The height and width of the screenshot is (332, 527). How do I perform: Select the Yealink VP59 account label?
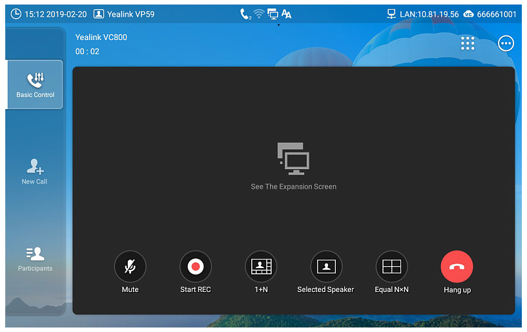pos(124,14)
